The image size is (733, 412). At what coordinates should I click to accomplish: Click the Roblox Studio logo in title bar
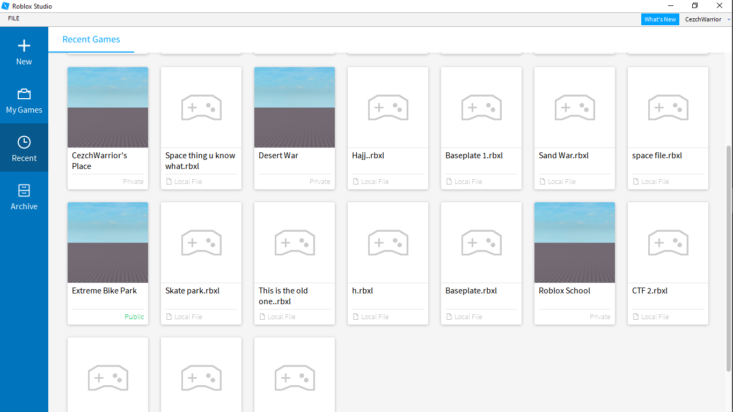tap(6, 6)
